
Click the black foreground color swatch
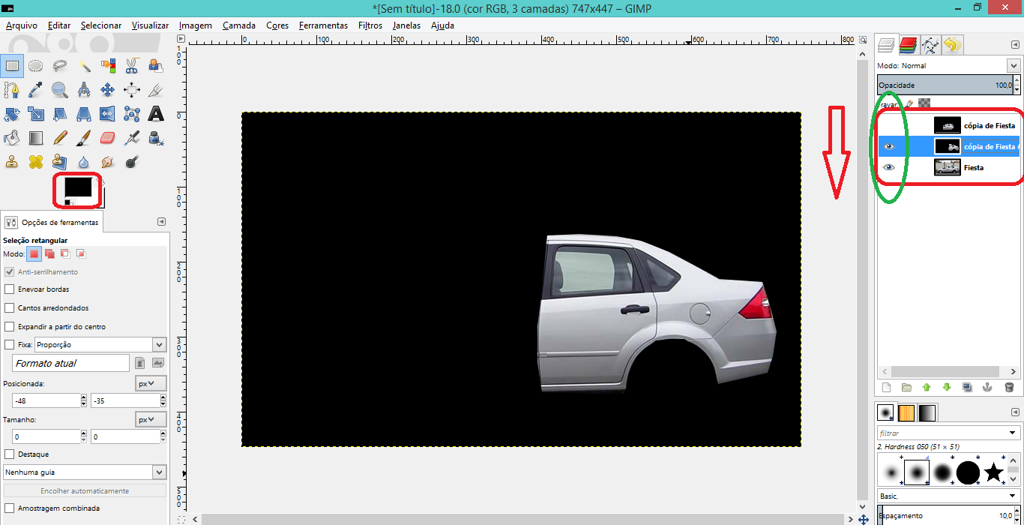point(77,187)
